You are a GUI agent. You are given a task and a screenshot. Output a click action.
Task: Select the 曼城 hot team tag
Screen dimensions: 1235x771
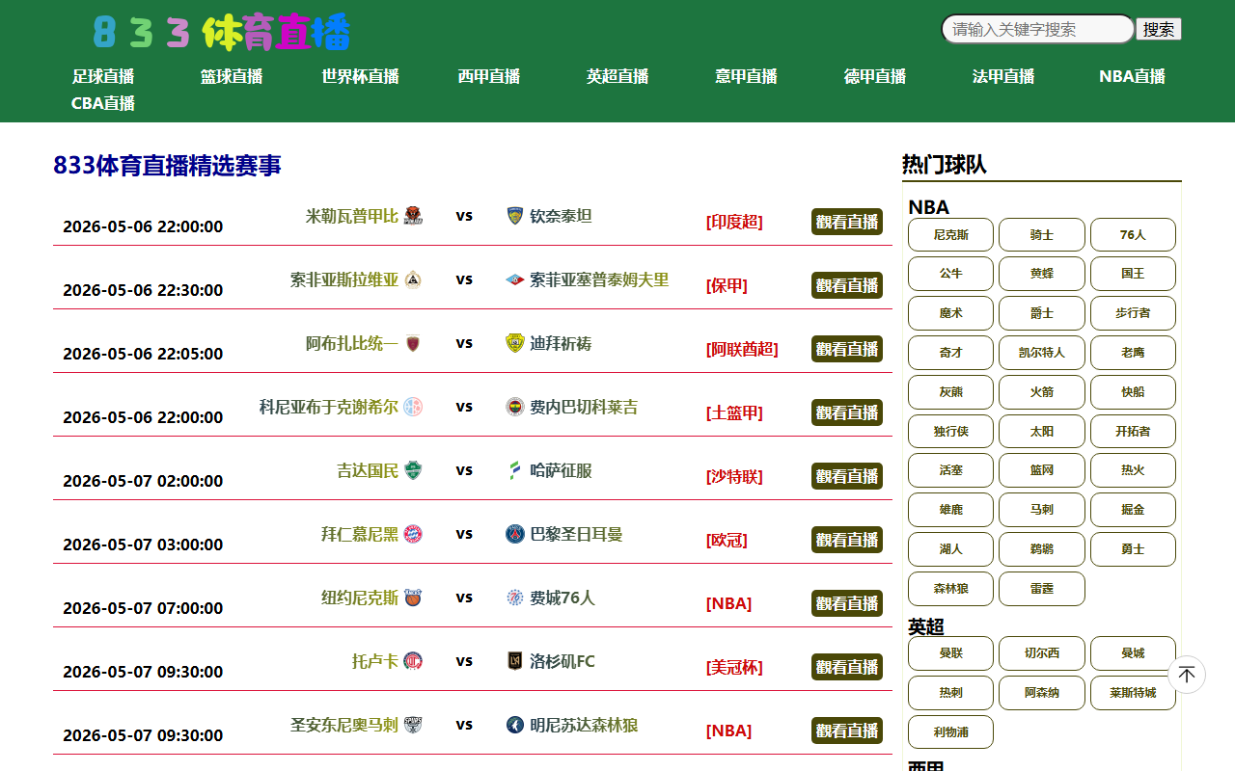(1133, 653)
